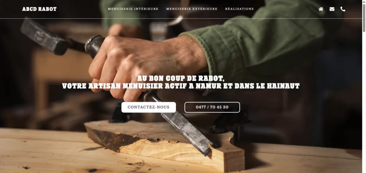Click the ABCD RABOT logo
Screen dimensions: 366x173
tap(39, 9)
